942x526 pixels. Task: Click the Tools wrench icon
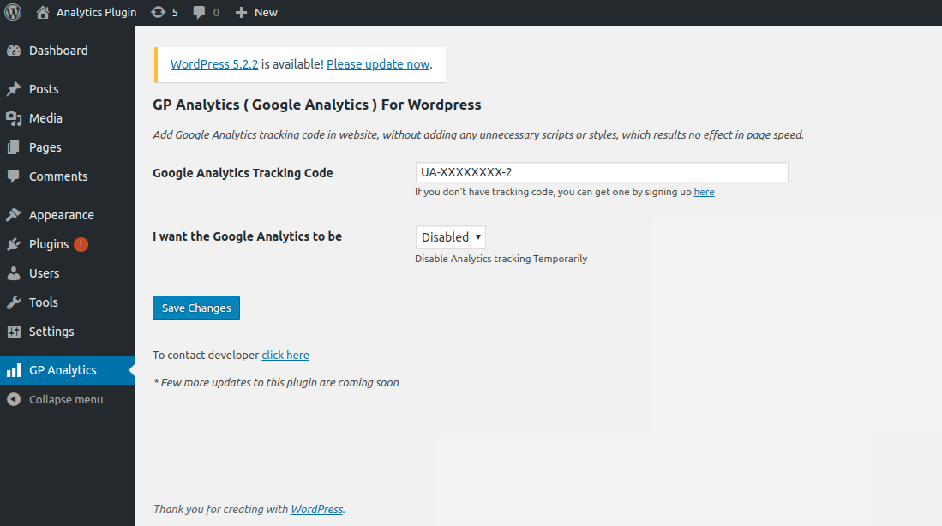tap(14, 302)
